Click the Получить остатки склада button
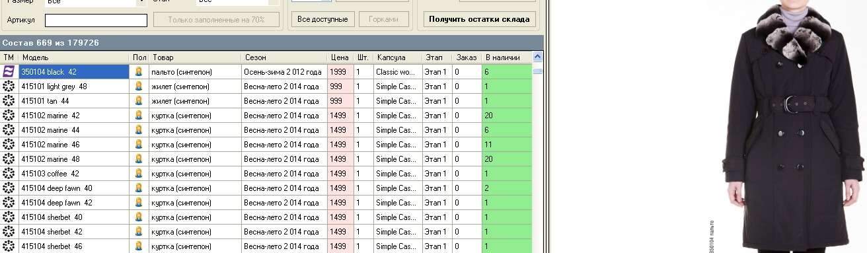Image resolution: width=867 pixels, height=253 pixels. [479, 19]
